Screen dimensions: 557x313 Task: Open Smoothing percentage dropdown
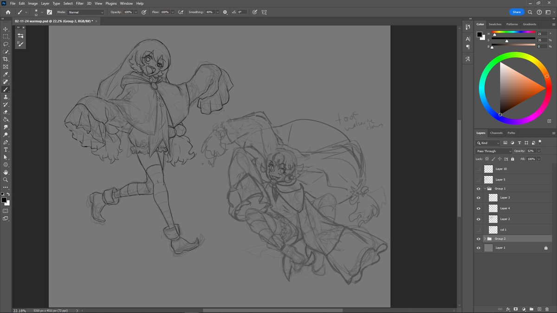pyautogui.click(x=218, y=12)
